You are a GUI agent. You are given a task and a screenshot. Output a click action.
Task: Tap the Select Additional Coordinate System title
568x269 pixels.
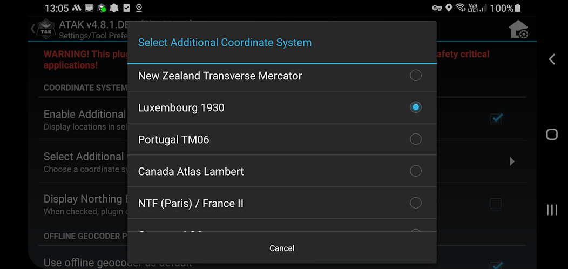tap(225, 43)
